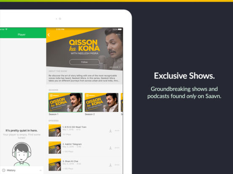Viewport: 233px width, 174px height.
Task: Follow the Qisson Ka Kona show
Action: [84, 62]
